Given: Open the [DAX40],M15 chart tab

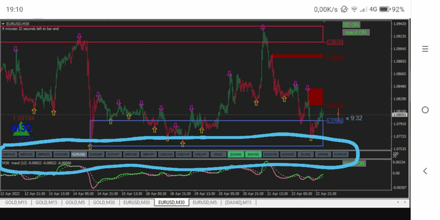Looking at the screenshot, I should click(x=238, y=202).
